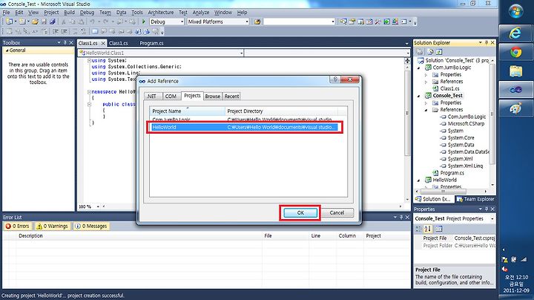
Task: Click Properties icon in Solution Explorer toolbar
Action: point(420,52)
